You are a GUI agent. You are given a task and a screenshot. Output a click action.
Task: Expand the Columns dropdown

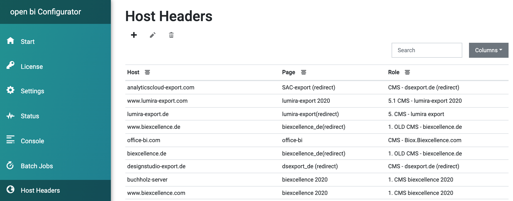pos(489,50)
